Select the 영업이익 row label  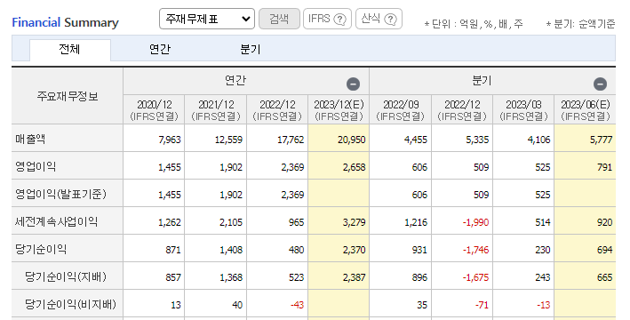(36, 166)
